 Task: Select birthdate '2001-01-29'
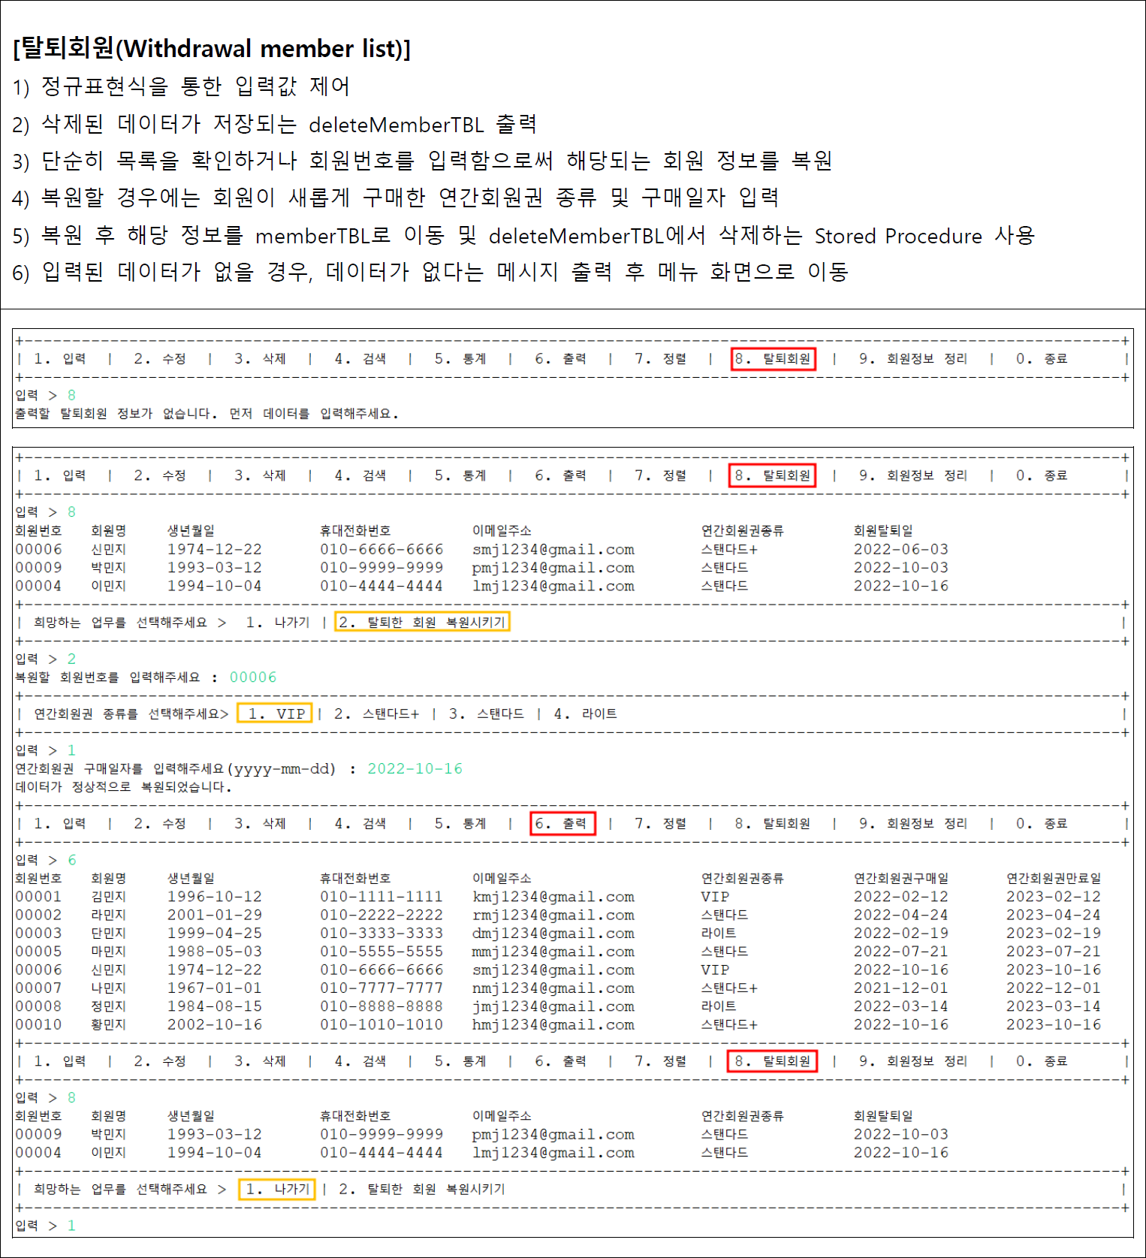[x=215, y=915]
